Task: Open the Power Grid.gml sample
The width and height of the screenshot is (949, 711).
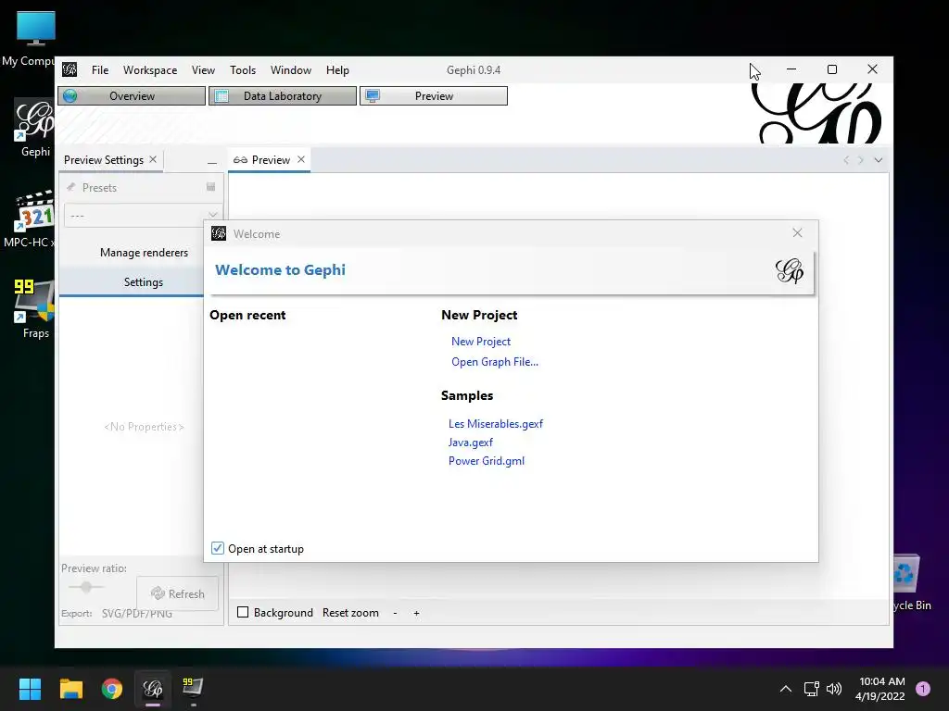Action: pos(486,461)
